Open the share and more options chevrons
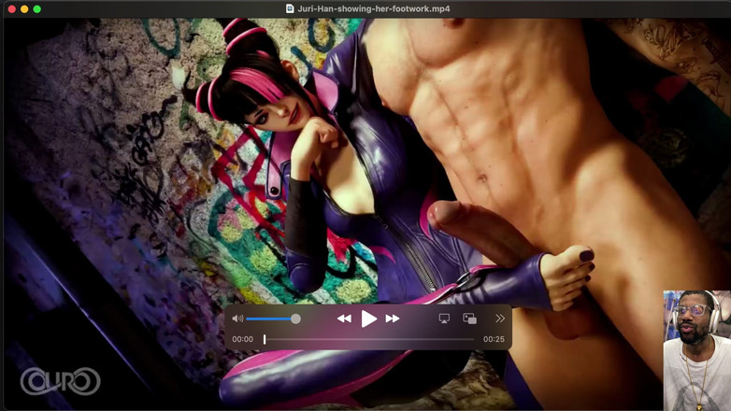This screenshot has width=731, height=411. point(500,319)
